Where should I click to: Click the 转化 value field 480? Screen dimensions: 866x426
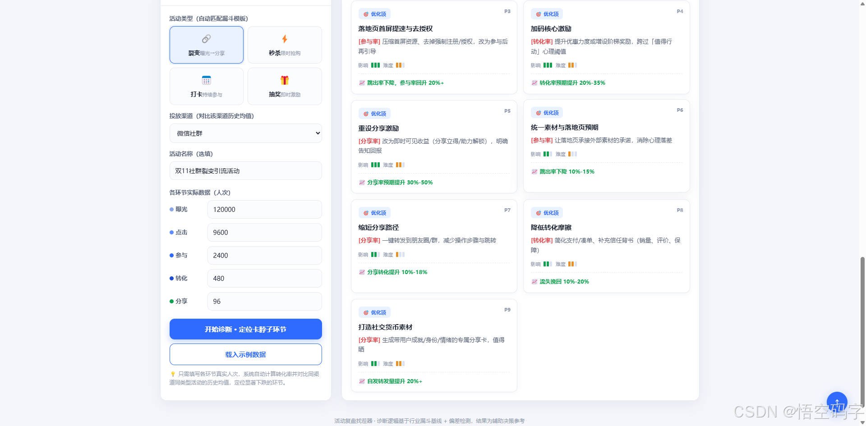pos(265,279)
